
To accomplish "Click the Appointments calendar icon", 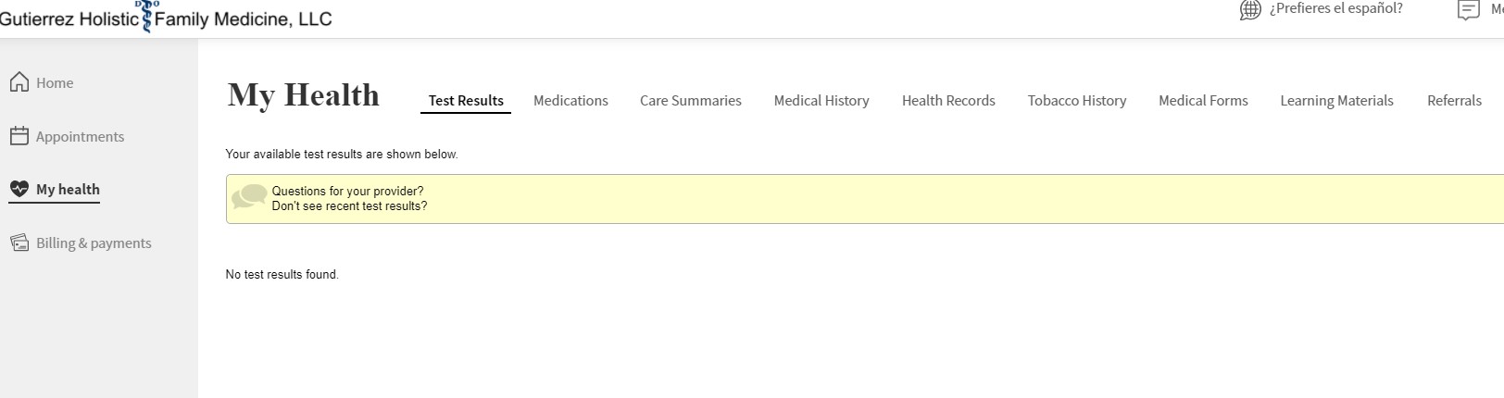I will 19,136.
